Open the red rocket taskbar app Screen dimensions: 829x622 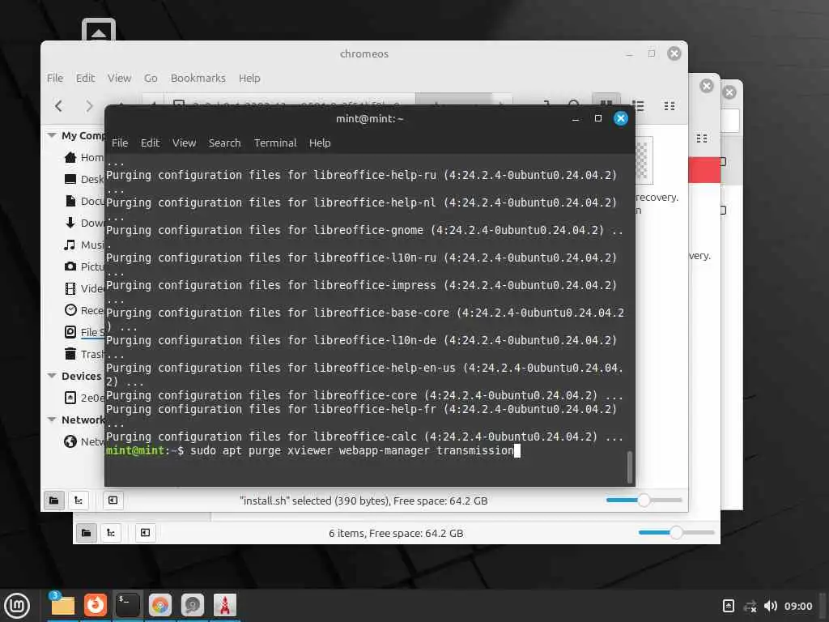225,605
